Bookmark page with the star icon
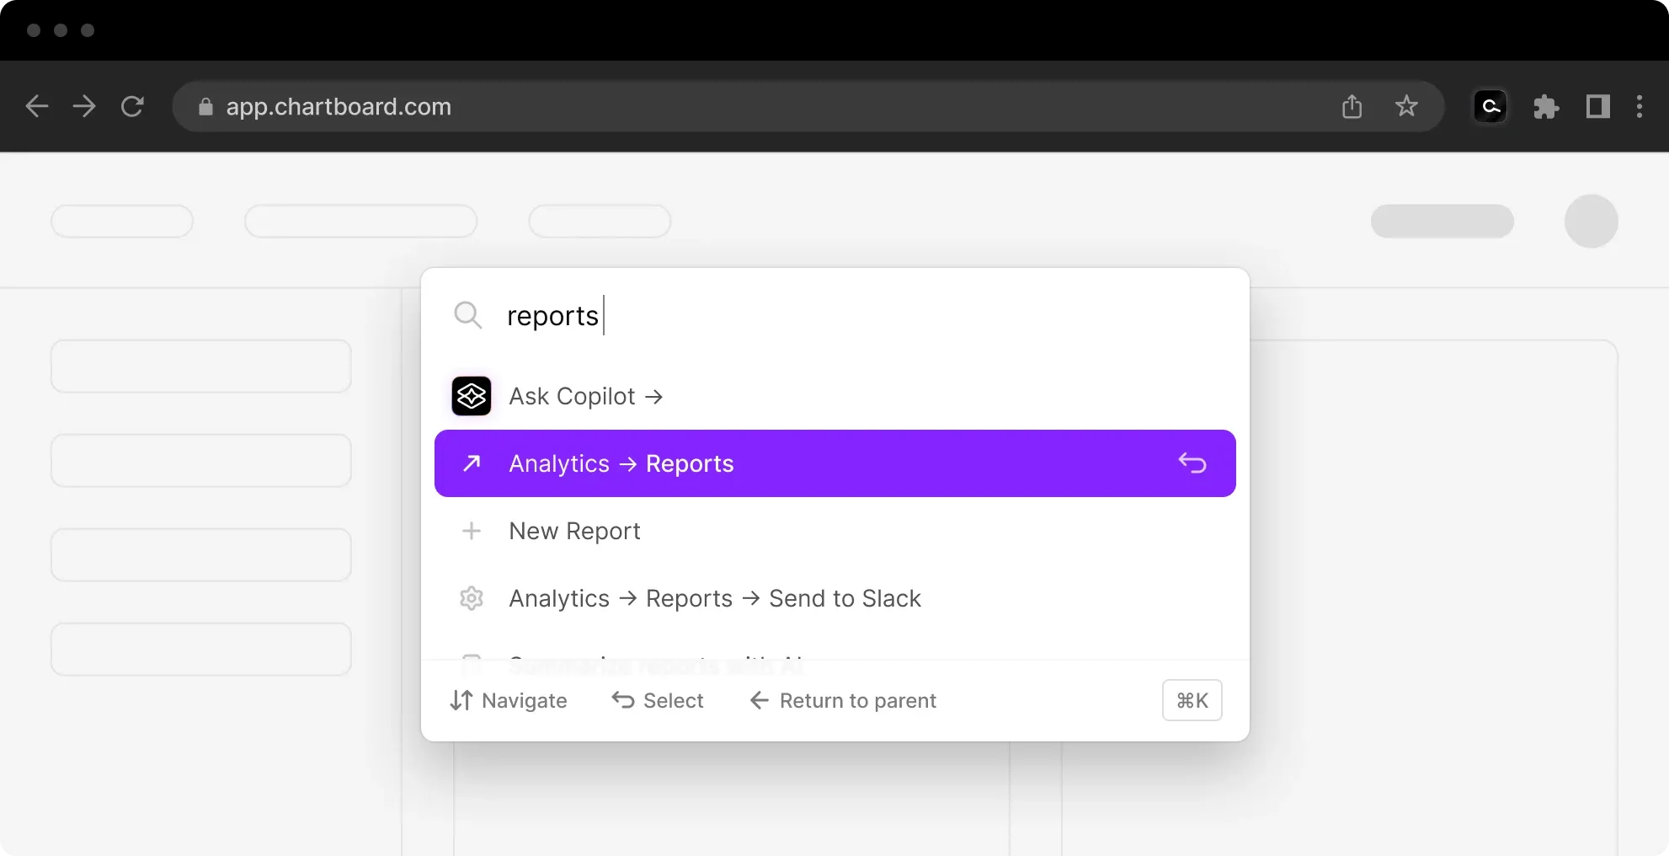The image size is (1669, 856). pos(1406,106)
